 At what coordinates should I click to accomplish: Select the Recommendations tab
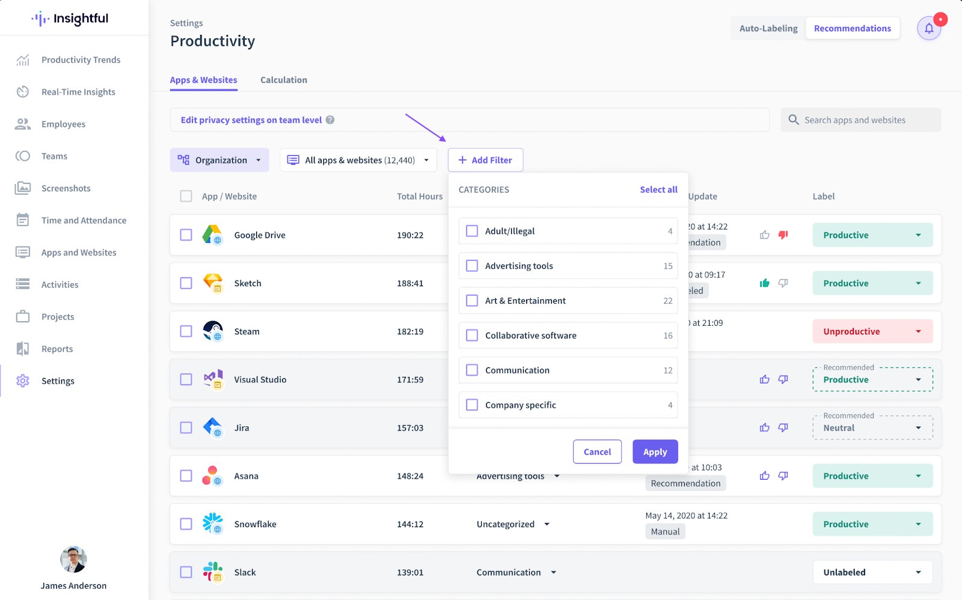(x=853, y=28)
